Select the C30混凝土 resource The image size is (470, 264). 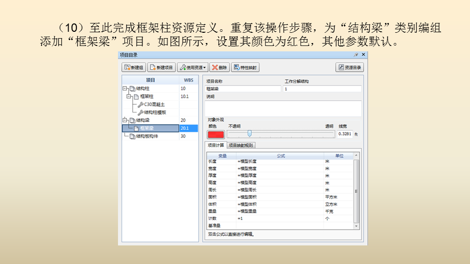click(154, 105)
